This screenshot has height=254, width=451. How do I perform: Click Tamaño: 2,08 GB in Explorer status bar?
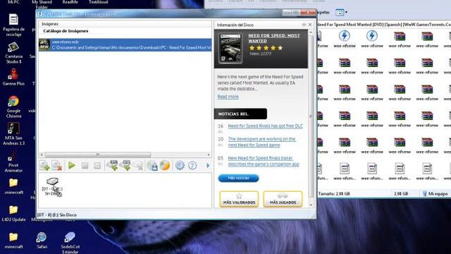click(x=333, y=194)
